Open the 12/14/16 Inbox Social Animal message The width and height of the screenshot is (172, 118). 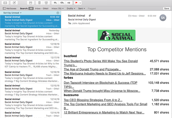(x=30, y=104)
